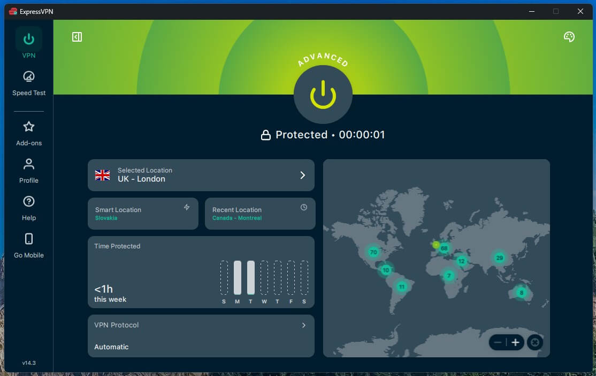Image resolution: width=596 pixels, height=376 pixels.
Task: Click the UK flag icon
Action: tap(103, 175)
